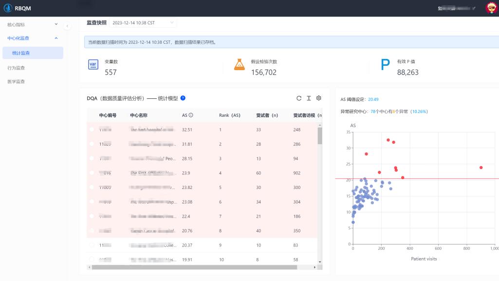Image resolution: width=499 pixels, height=281 pixels.
Task: Select the radio for row AS 20.37
Action: coord(92,245)
